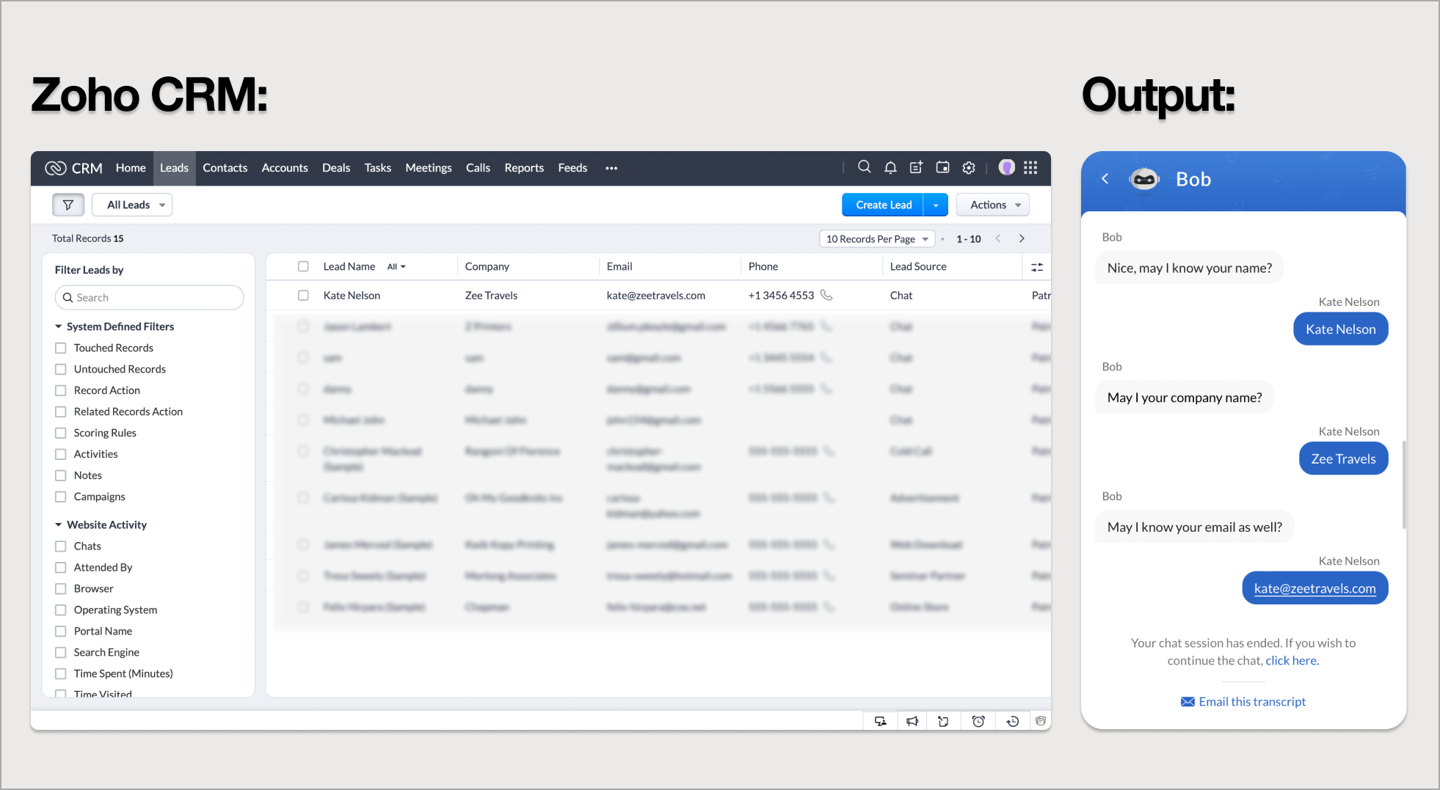This screenshot has height=790, width=1440.
Task: Click the quick create plus icon
Action: pos(916,167)
